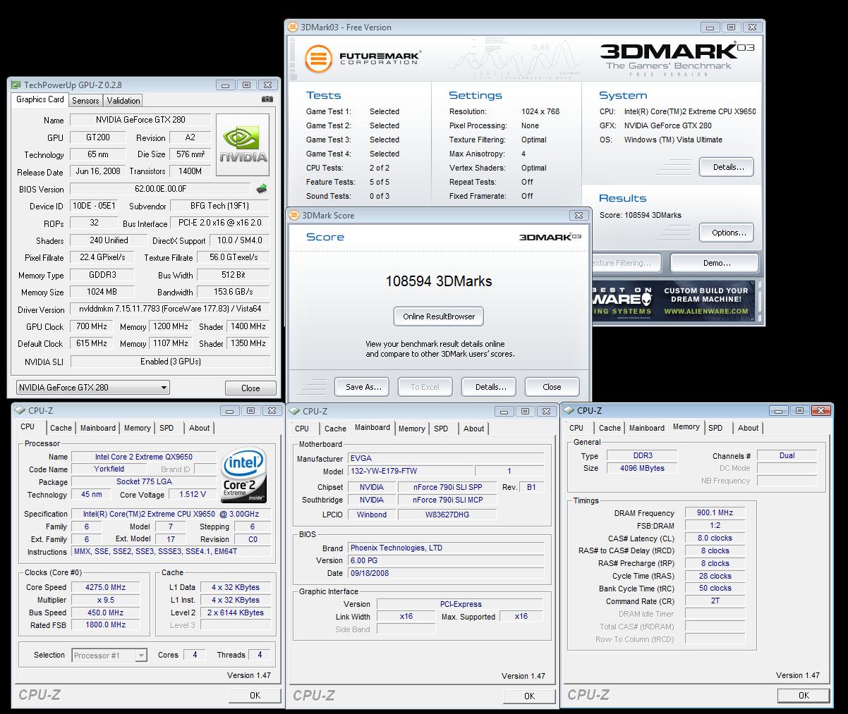Open SPD tab in right CPU-Z window
Image resolution: width=848 pixels, height=714 pixels.
coord(715,428)
